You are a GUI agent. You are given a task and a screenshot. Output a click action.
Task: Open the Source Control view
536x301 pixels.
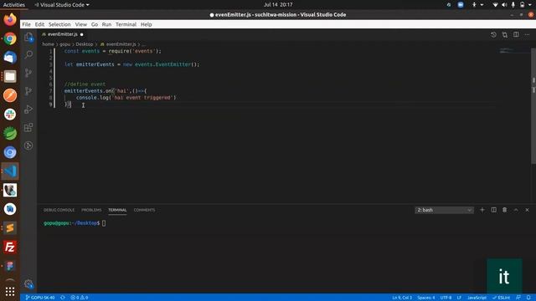28,73
